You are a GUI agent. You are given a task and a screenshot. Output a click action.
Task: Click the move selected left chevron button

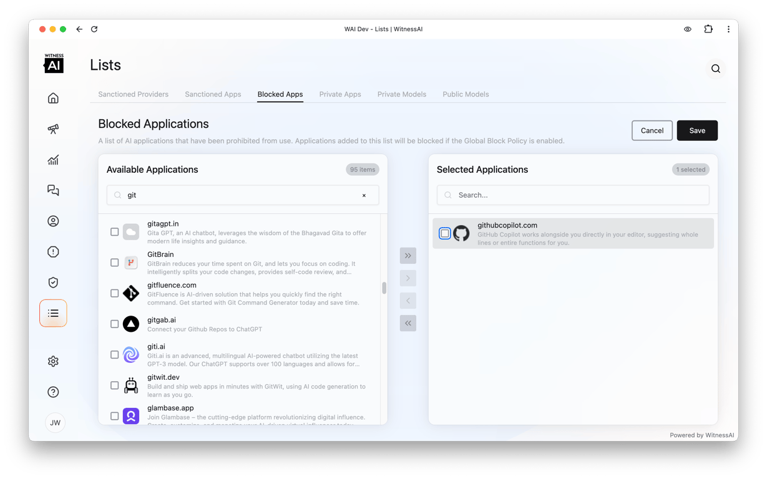[x=408, y=301]
